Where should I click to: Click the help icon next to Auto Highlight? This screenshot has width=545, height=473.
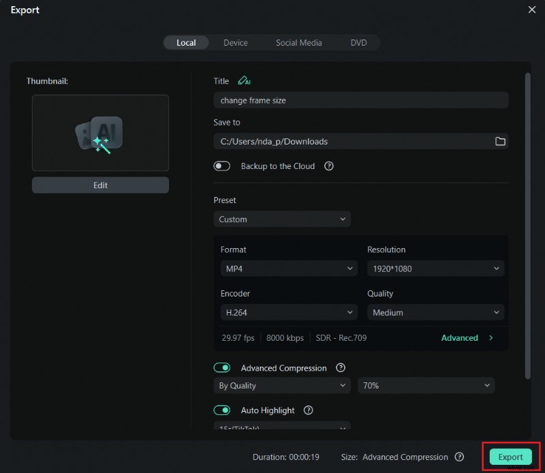[x=308, y=410]
